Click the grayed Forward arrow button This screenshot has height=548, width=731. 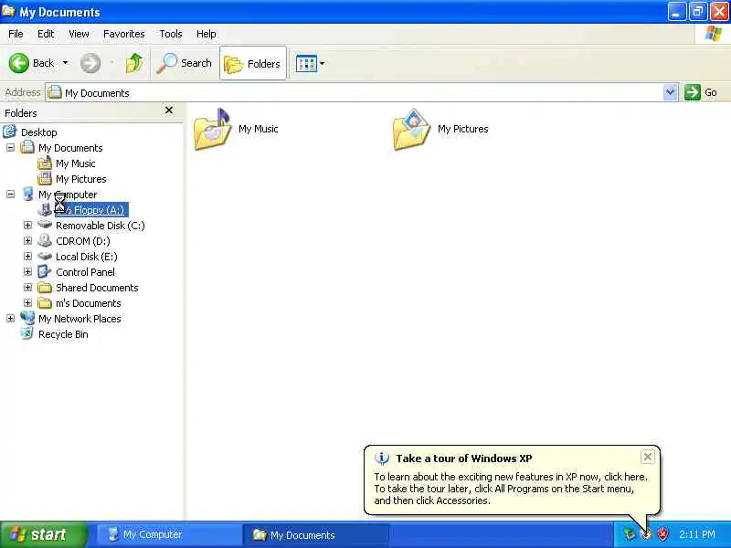point(90,63)
